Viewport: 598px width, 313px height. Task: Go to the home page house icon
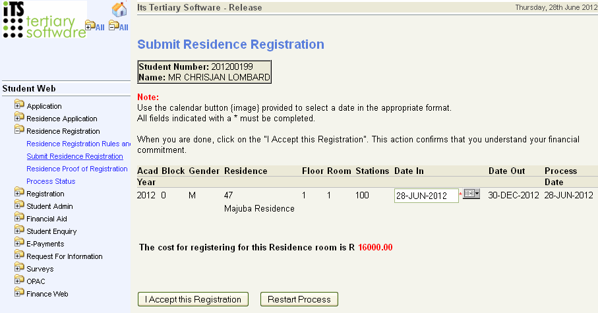click(x=119, y=9)
